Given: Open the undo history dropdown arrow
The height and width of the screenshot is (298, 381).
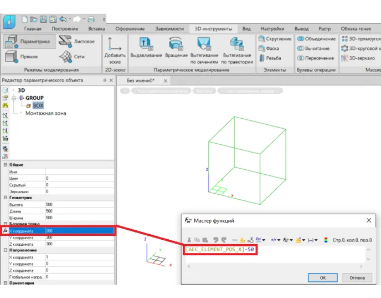Looking at the screenshot, I should click(x=70, y=19).
